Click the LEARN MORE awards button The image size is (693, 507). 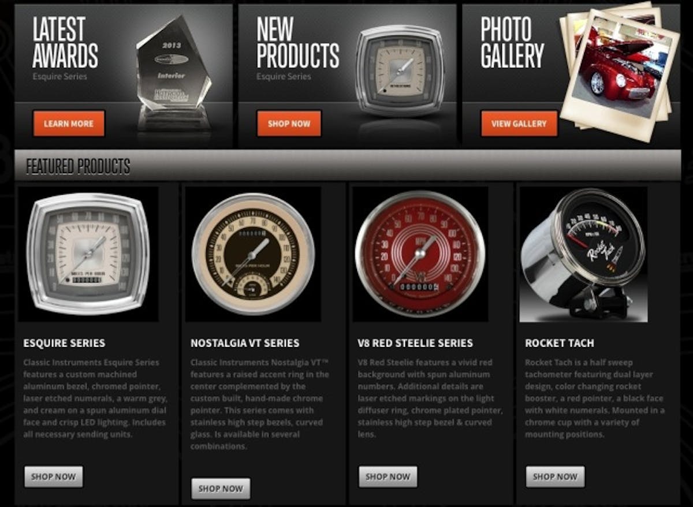point(69,124)
